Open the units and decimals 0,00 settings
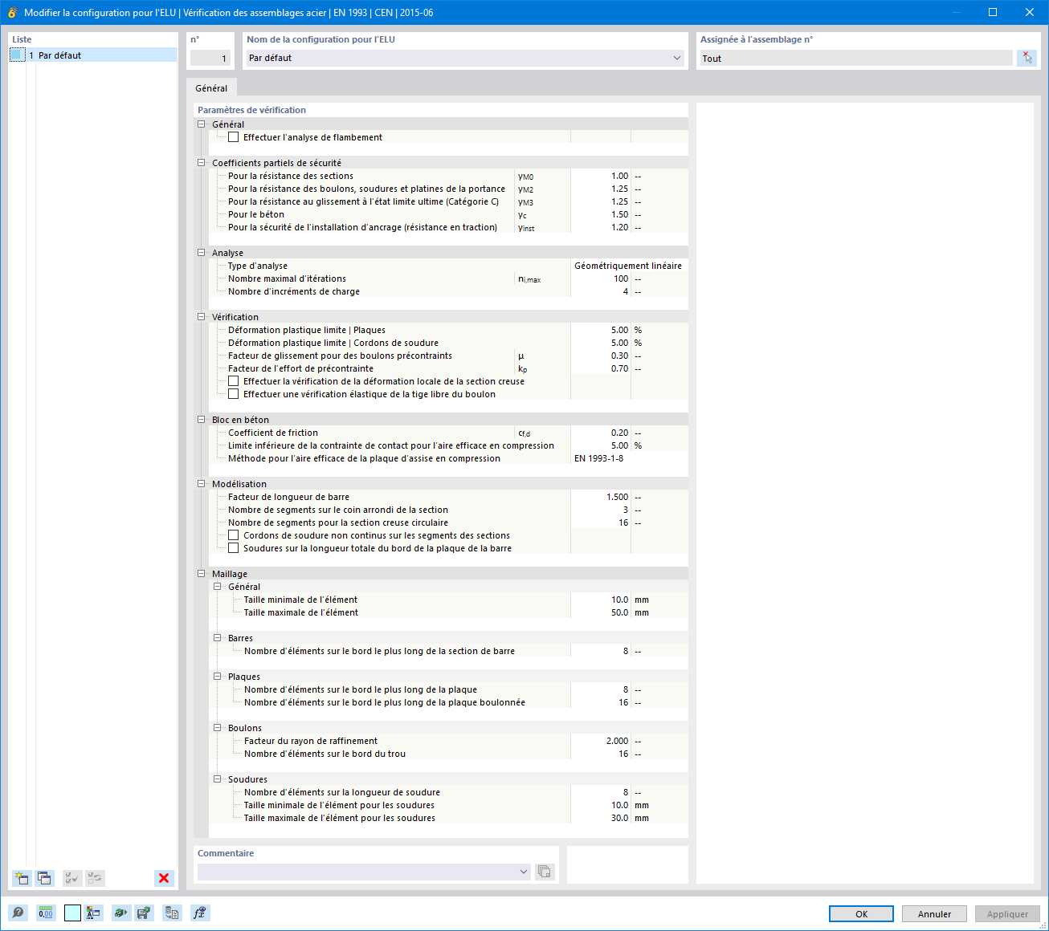This screenshot has height=931, width=1049. pyautogui.click(x=46, y=913)
